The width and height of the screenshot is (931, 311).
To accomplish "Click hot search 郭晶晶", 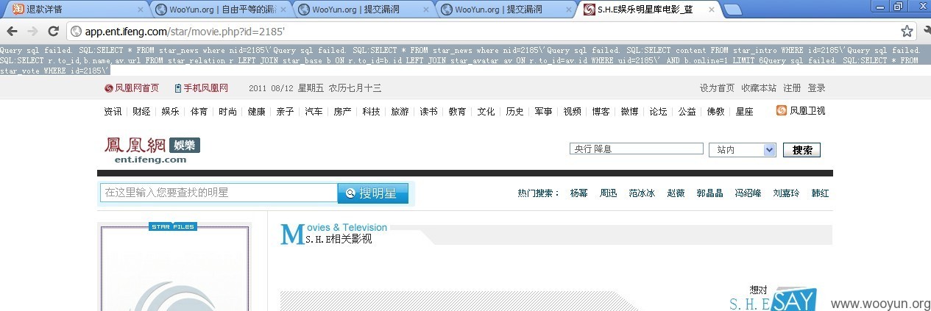I will (x=709, y=193).
